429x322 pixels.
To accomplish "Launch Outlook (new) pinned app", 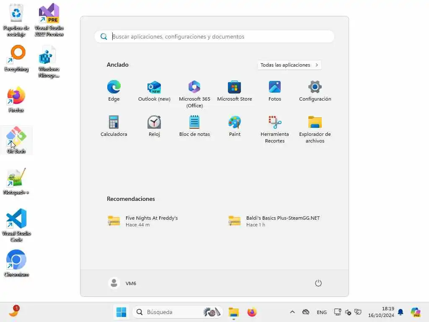I will click(154, 91).
